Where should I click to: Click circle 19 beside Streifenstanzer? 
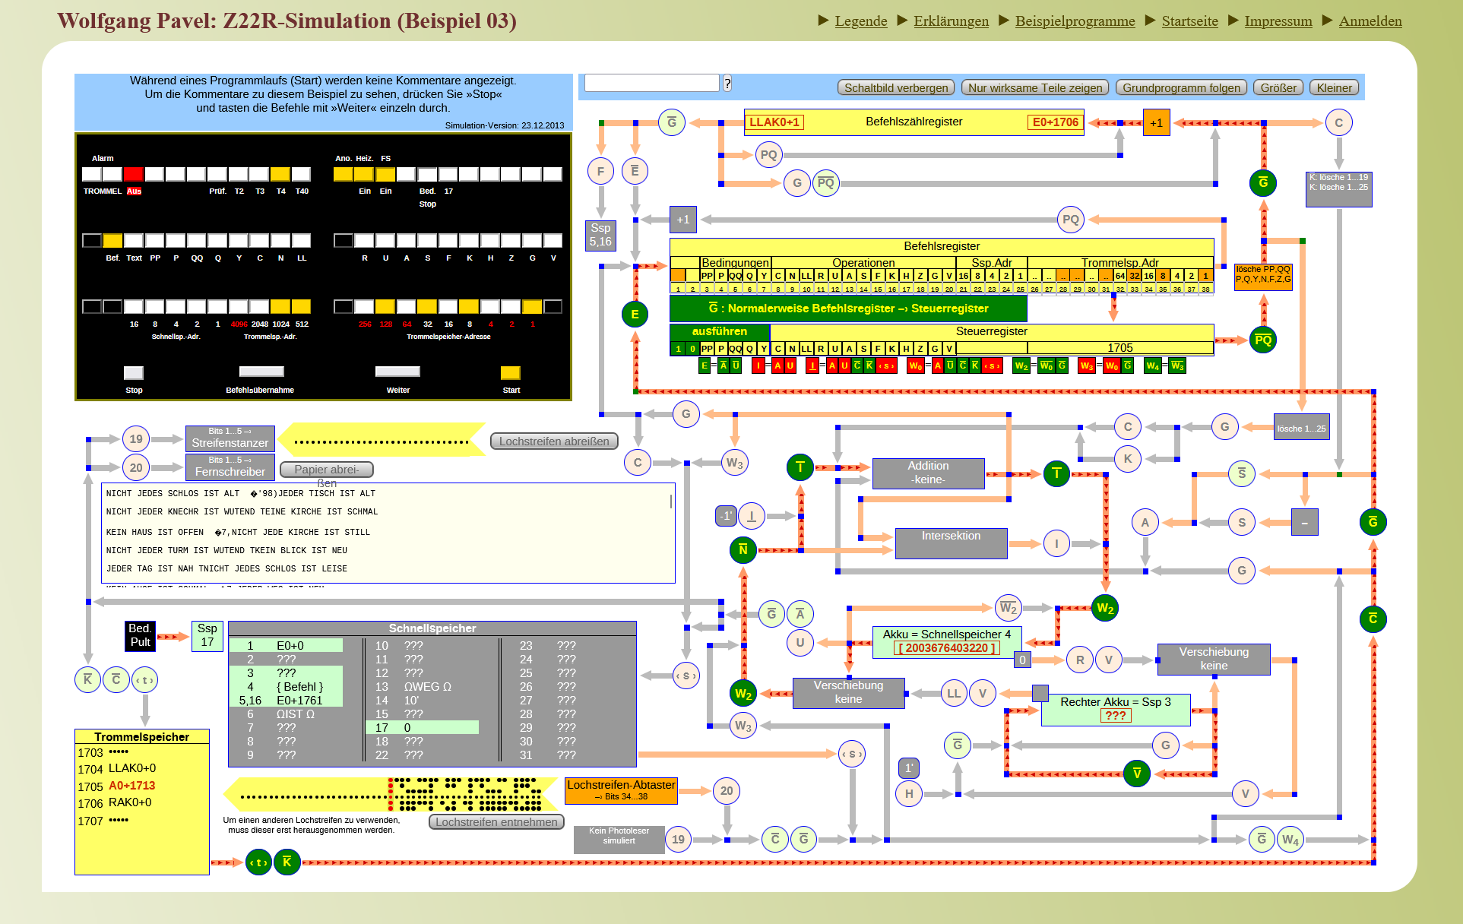point(135,439)
